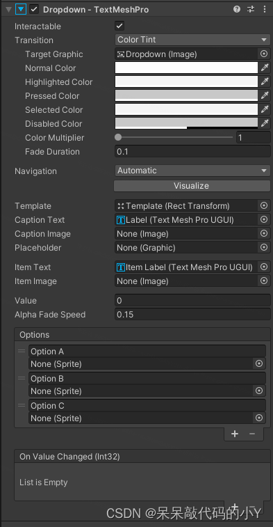
Task: Collapse the Dropdown component foldout arrow
Action: (8, 10)
